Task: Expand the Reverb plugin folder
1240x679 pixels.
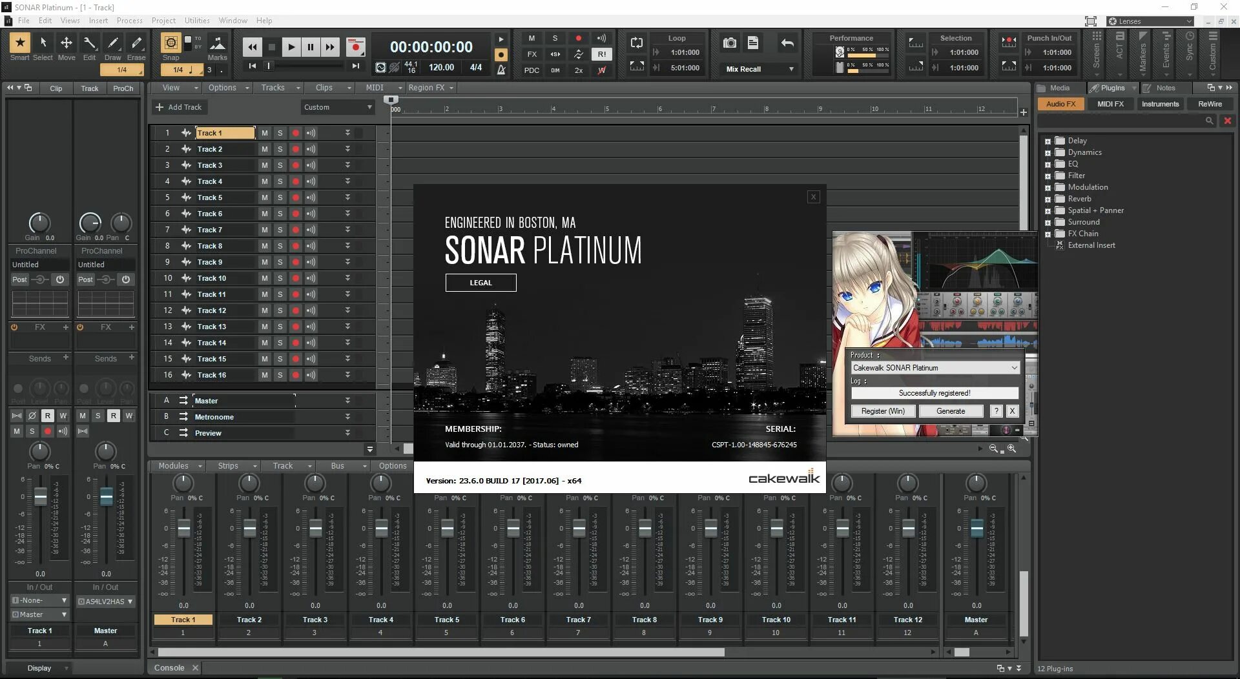Action: pyautogui.click(x=1048, y=199)
